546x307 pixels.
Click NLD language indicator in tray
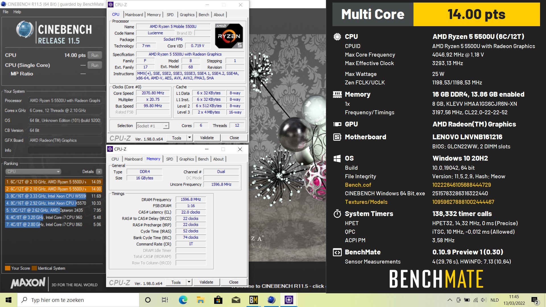495,300
